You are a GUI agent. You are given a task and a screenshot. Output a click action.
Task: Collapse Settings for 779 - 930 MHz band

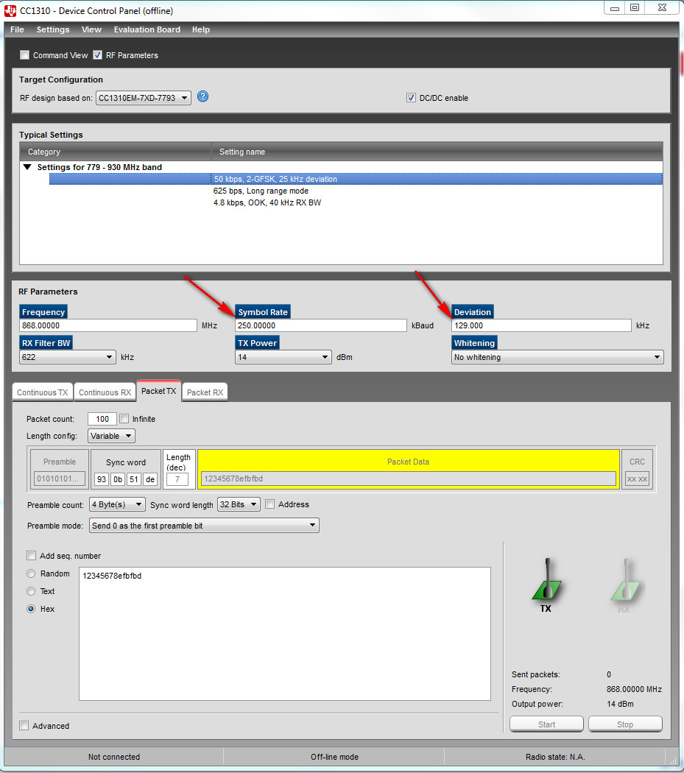[x=28, y=167]
